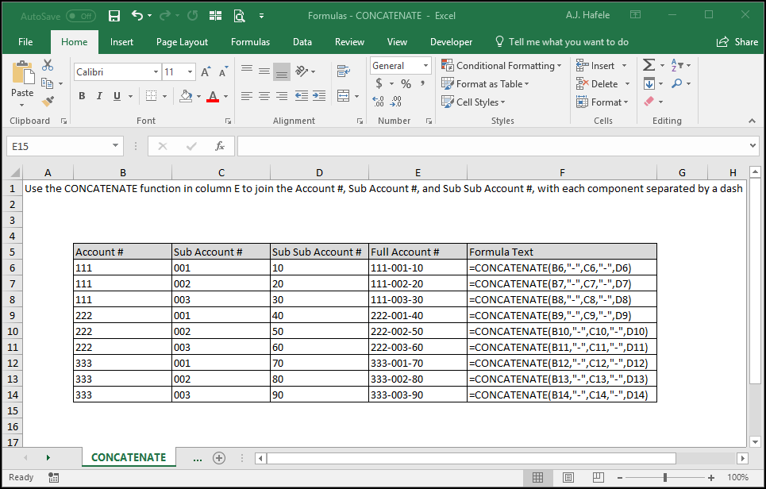766x489 pixels.
Task: Click the zoom slider handle
Action: pos(665,477)
